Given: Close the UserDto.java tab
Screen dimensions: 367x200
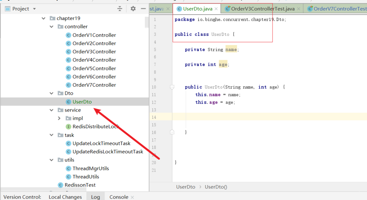Looking at the screenshot, I should (216, 9).
